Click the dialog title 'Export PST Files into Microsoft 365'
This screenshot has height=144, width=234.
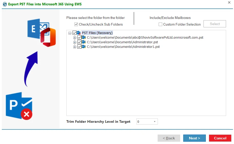click(45, 4)
